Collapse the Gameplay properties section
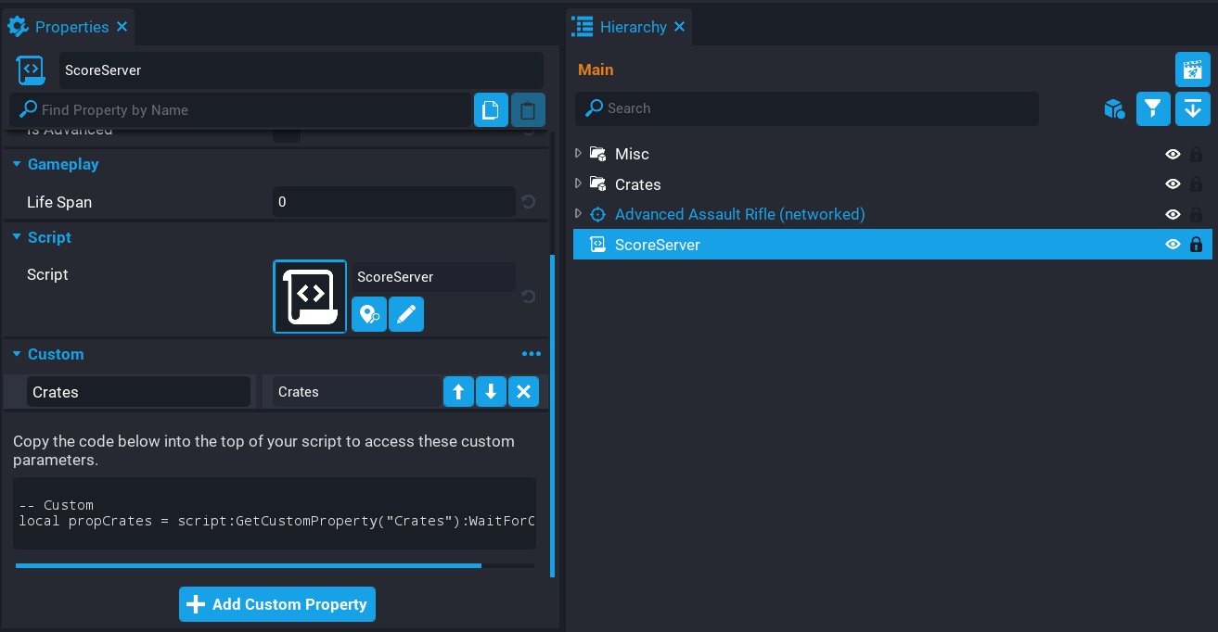This screenshot has height=632, width=1218. click(17, 164)
